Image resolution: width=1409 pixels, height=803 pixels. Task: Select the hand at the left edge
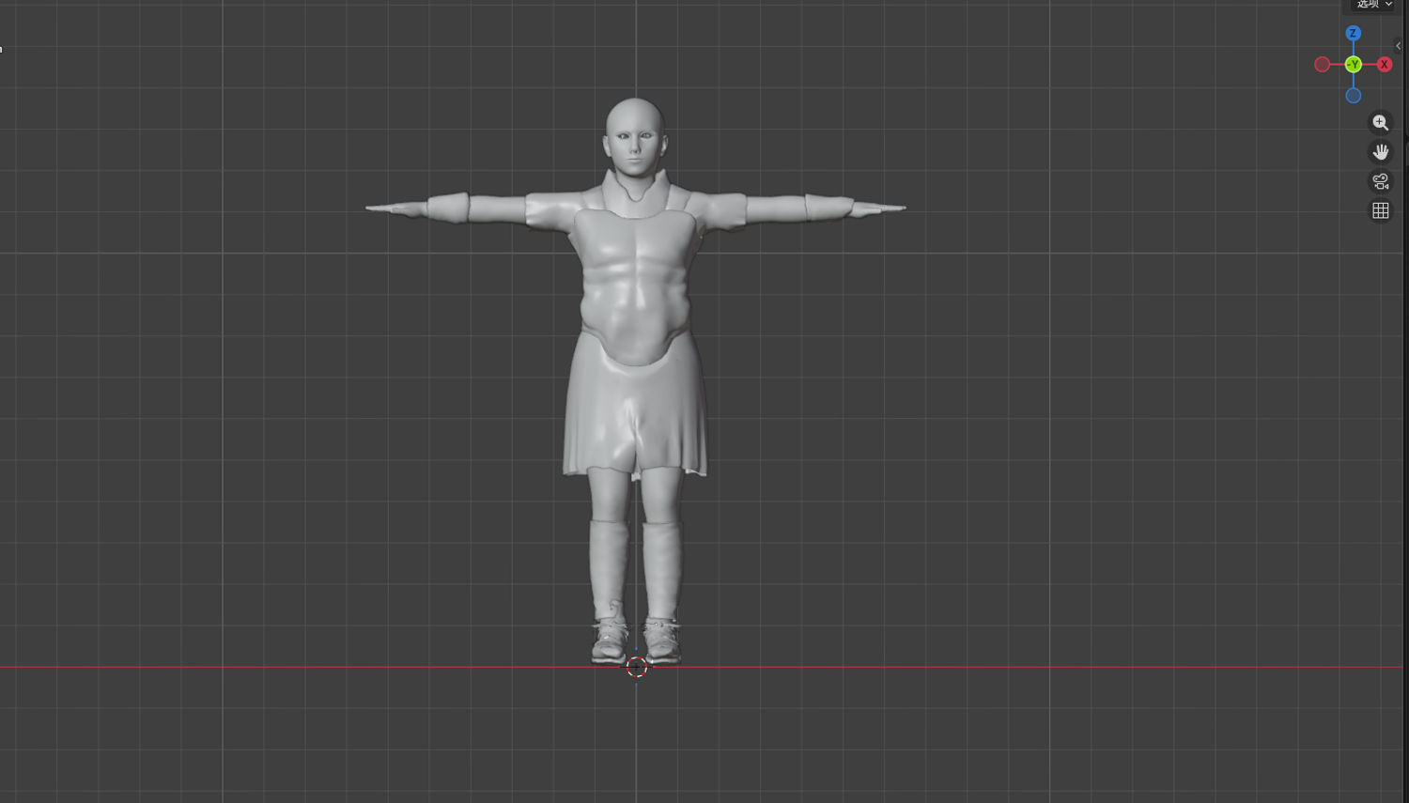point(396,208)
